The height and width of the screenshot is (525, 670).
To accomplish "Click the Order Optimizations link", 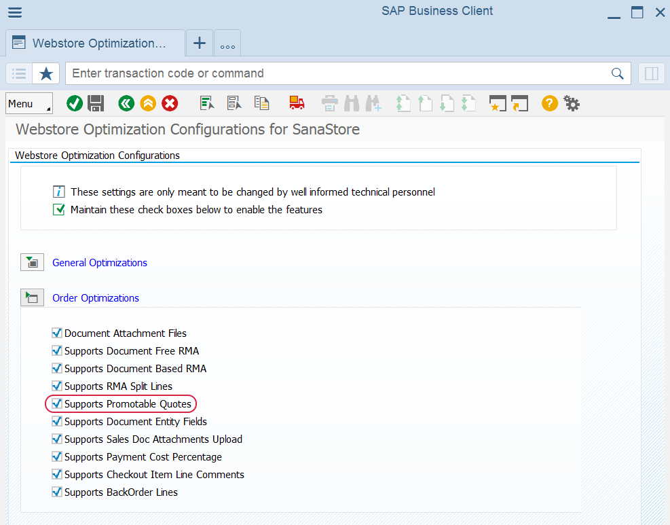I will point(96,298).
